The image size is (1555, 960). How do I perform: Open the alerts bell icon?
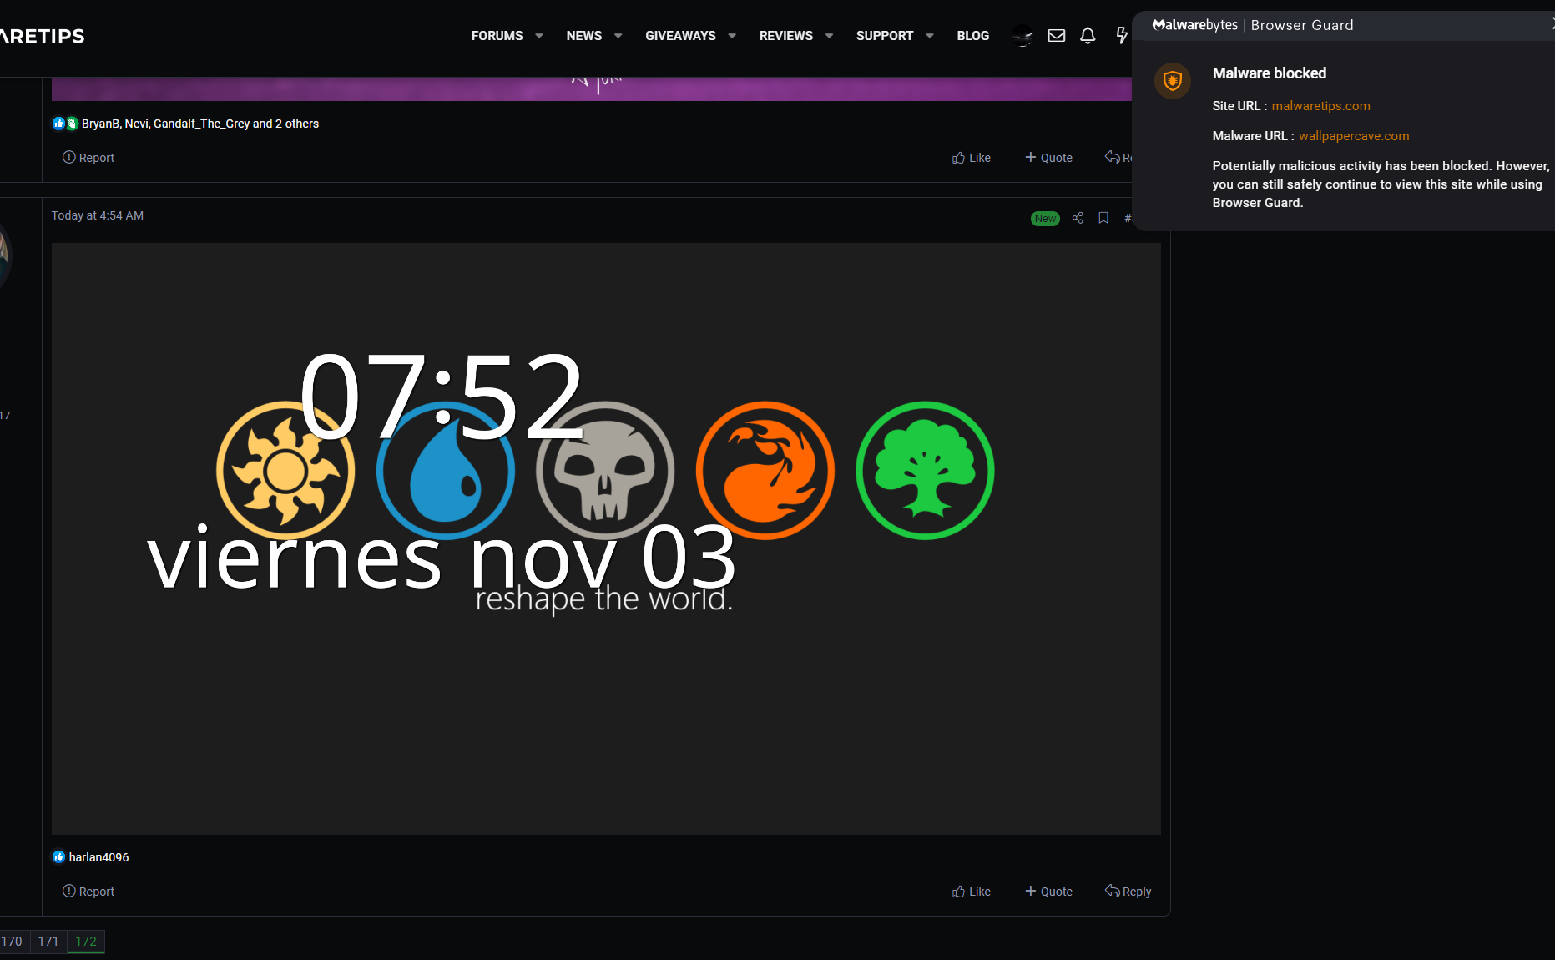point(1088,36)
